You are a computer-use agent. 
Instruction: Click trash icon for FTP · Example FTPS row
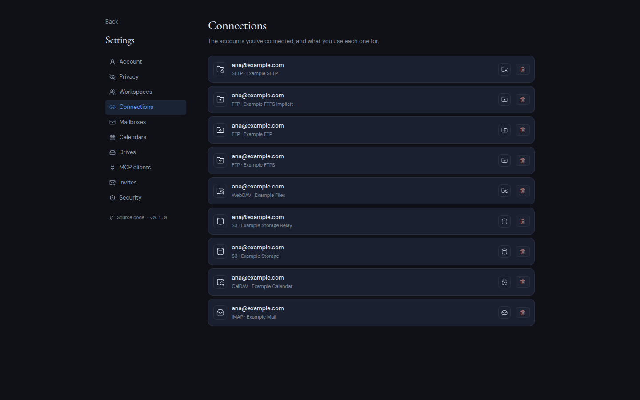pos(522,160)
